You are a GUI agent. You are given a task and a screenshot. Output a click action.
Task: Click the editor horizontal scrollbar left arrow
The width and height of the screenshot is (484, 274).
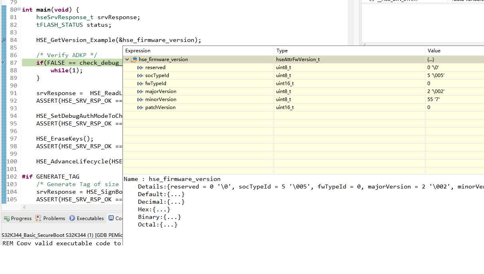coord(24,207)
